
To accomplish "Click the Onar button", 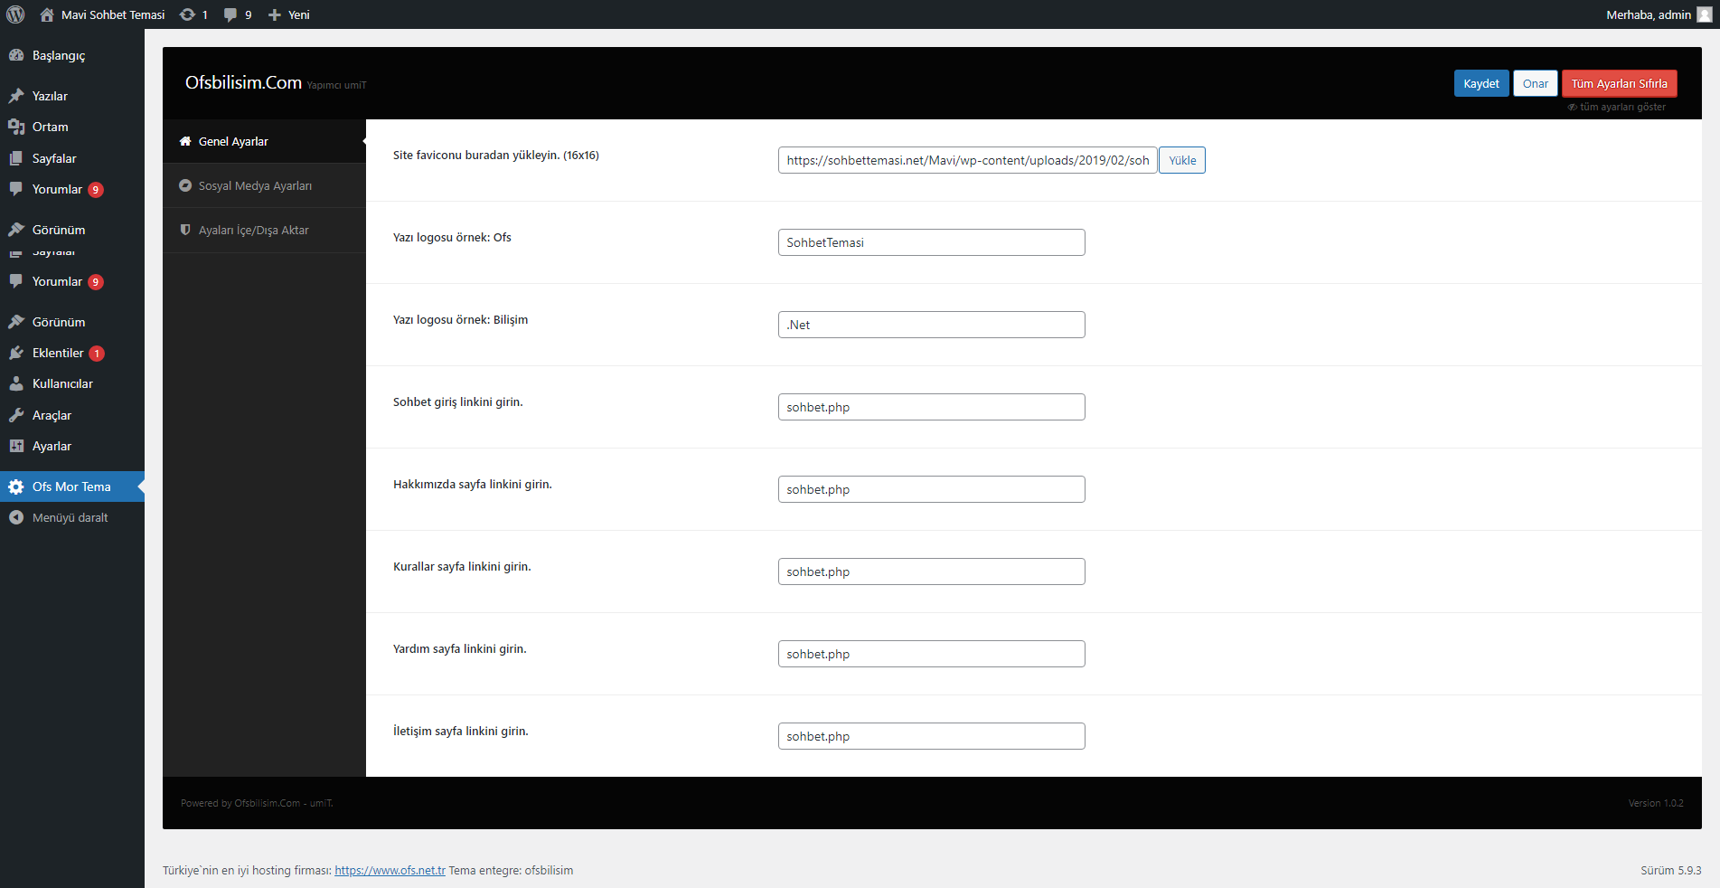I will click(1536, 83).
